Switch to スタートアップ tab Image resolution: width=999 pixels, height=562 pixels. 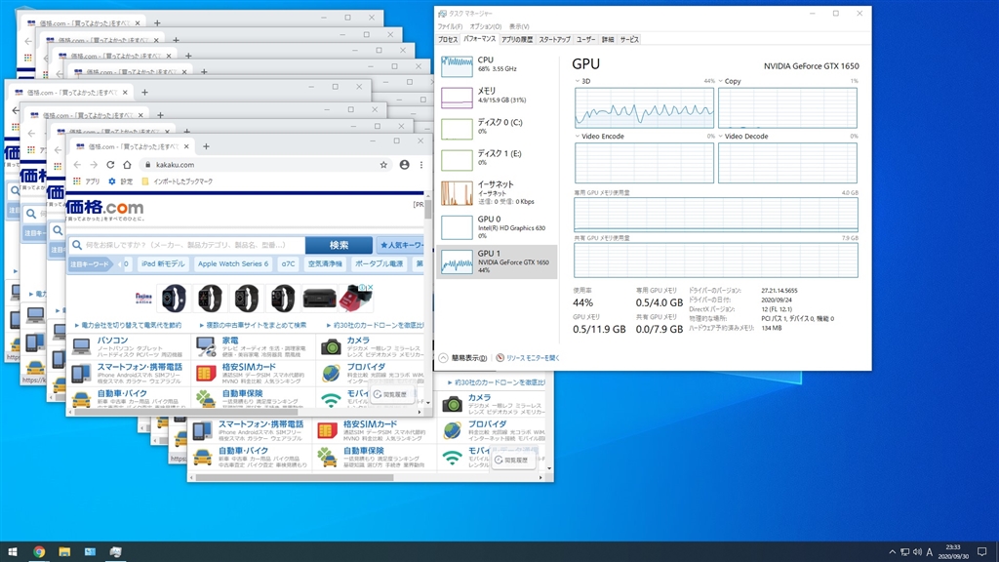pos(554,39)
